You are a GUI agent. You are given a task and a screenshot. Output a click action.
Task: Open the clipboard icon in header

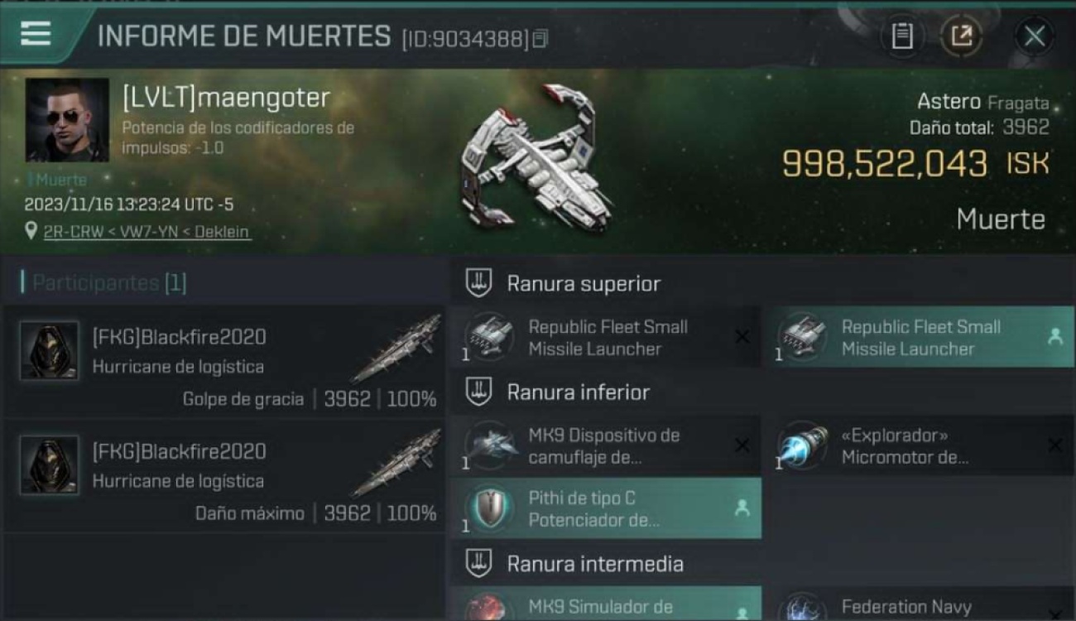tap(902, 36)
